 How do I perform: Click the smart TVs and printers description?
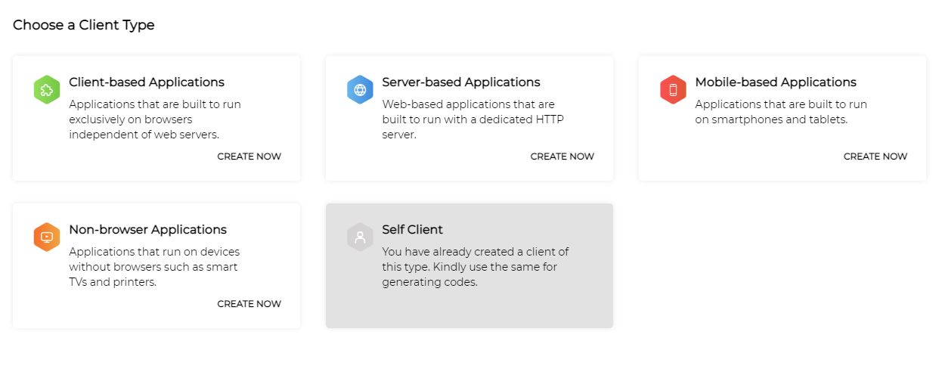[x=153, y=267]
